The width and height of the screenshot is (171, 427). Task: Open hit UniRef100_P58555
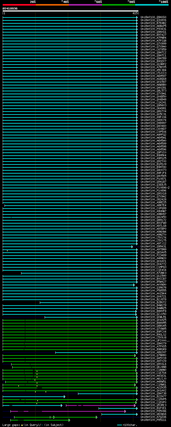point(153,291)
